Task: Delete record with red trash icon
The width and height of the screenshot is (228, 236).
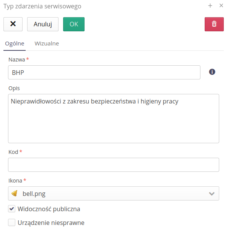Action: (x=214, y=24)
